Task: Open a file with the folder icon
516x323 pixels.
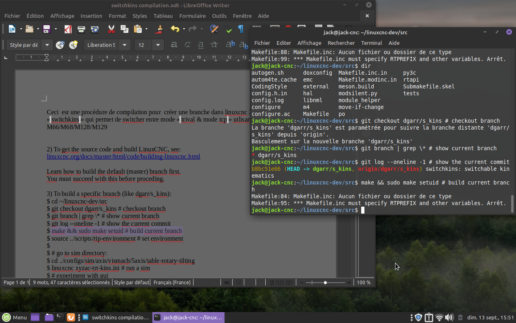Action: pyautogui.click(x=29, y=29)
